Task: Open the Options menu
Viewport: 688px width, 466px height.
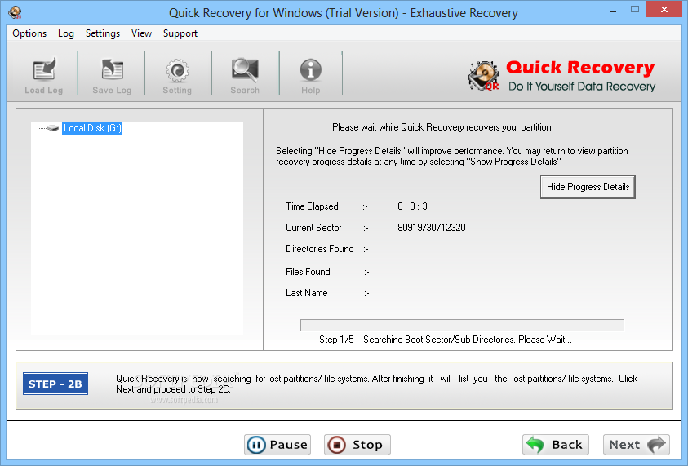Action: (29, 33)
